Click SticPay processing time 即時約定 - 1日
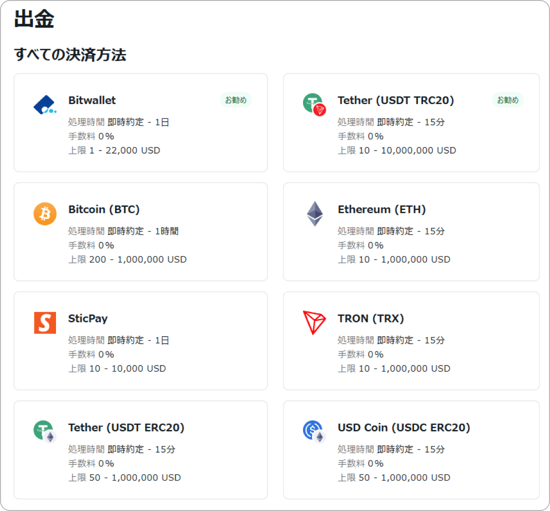550x511 pixels. 138,340
